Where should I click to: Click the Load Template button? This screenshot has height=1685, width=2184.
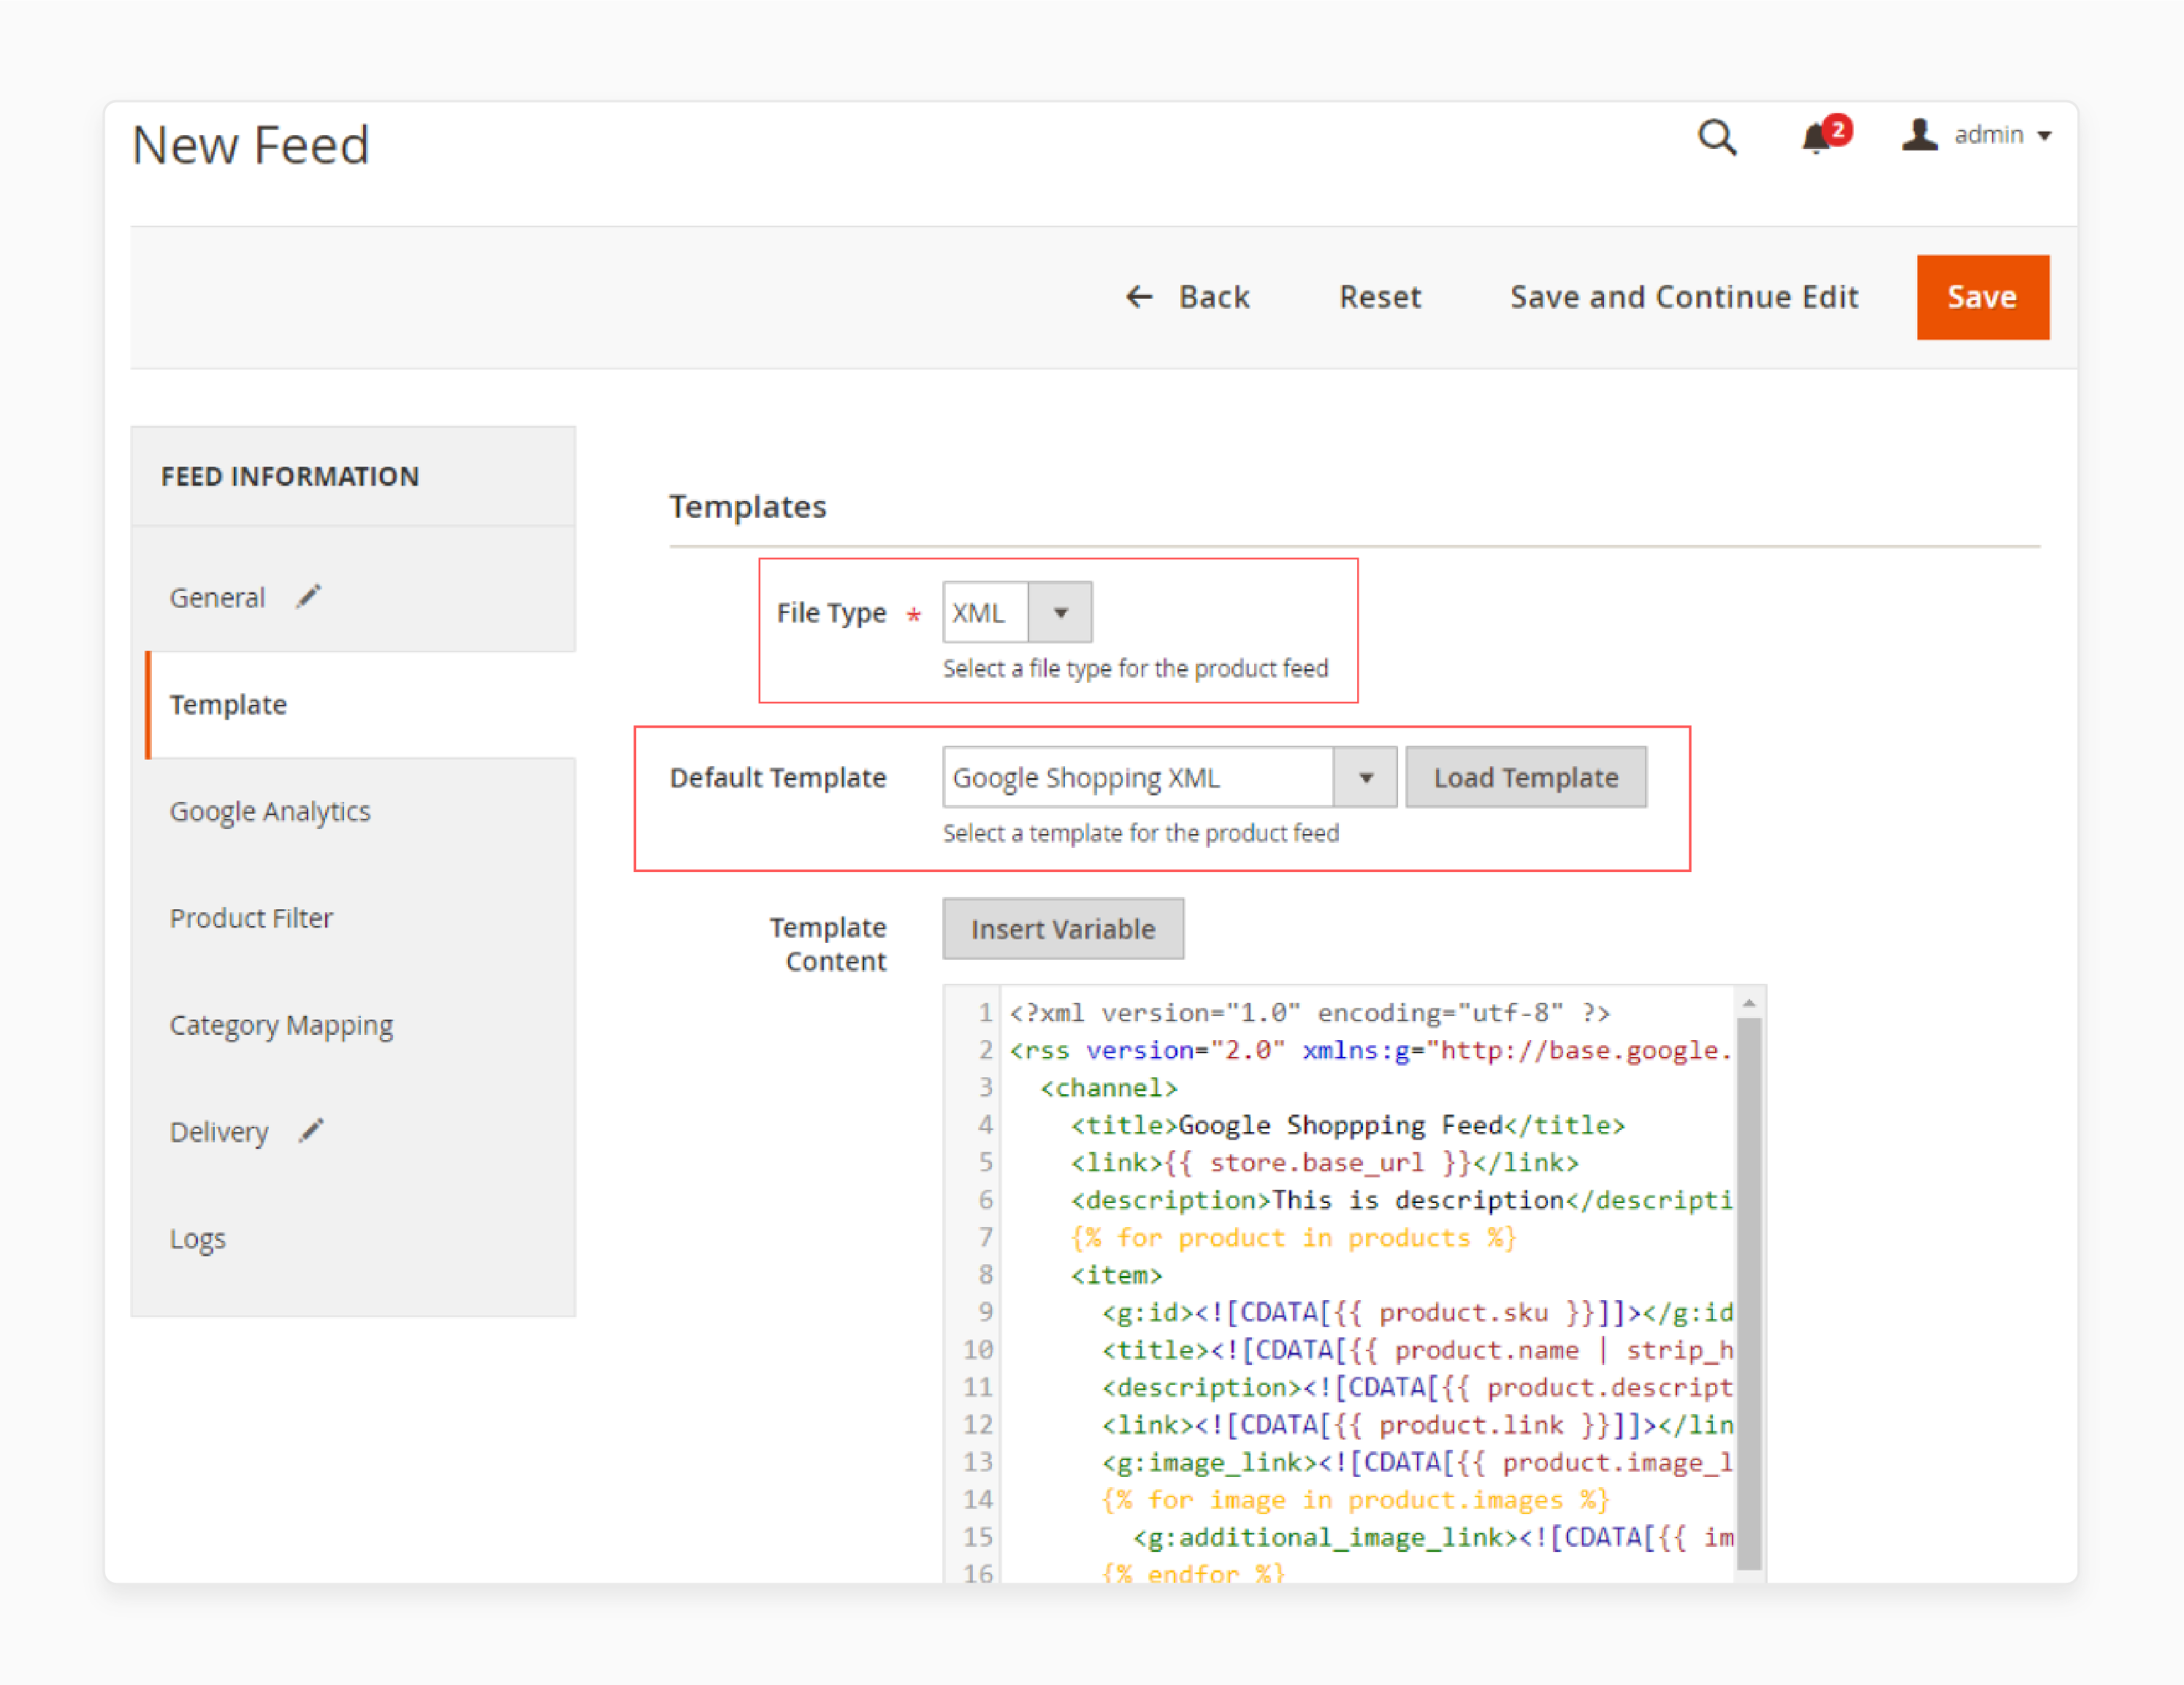tap(1526, 777)
